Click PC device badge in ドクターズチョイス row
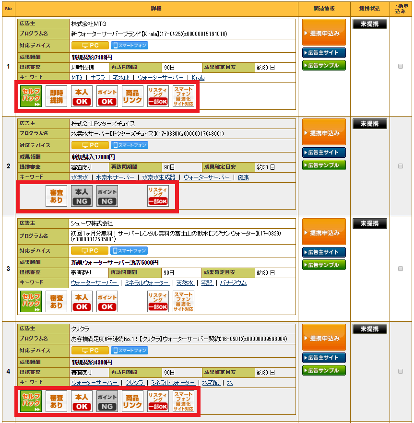This screenshot has height=423, width=414. coord(90,145)
